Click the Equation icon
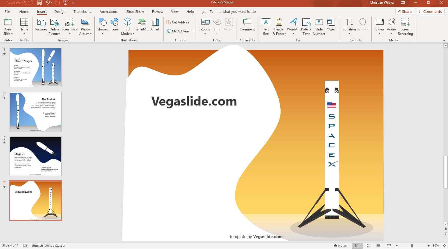The image size is (448, 249). 349,22
